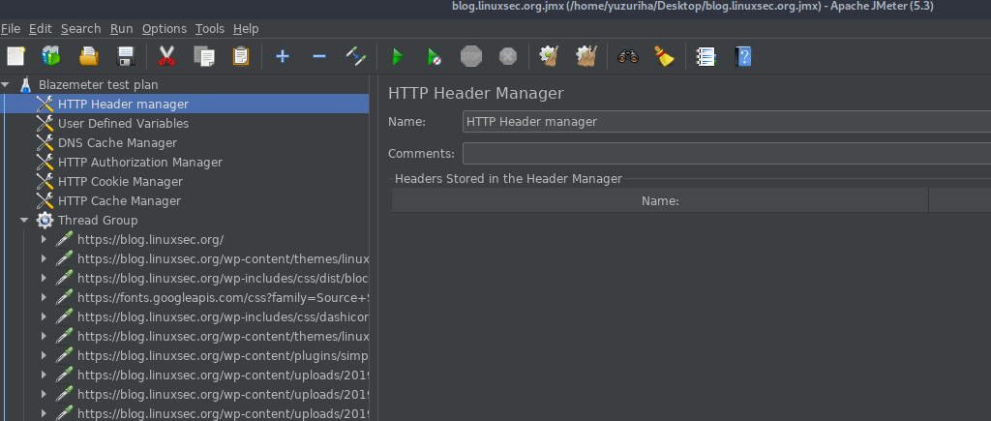This screenshot has width=991, height=421.
Task: Click the Toggle enable/disable icon
Action: pyautogui.click(x=356, y=56)
